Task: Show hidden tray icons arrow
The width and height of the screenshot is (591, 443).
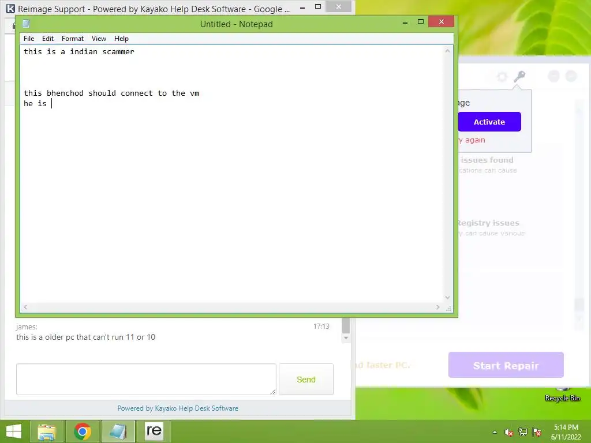Action: tap(495, 432)
